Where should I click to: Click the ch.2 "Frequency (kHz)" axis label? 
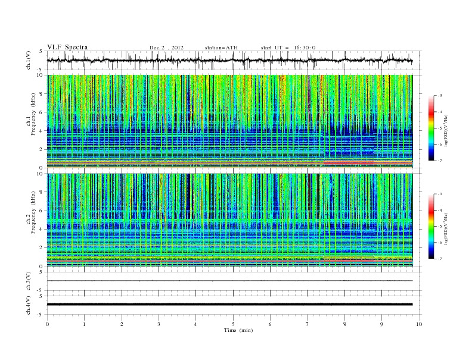pyautogui.click(x=34, y=213)
